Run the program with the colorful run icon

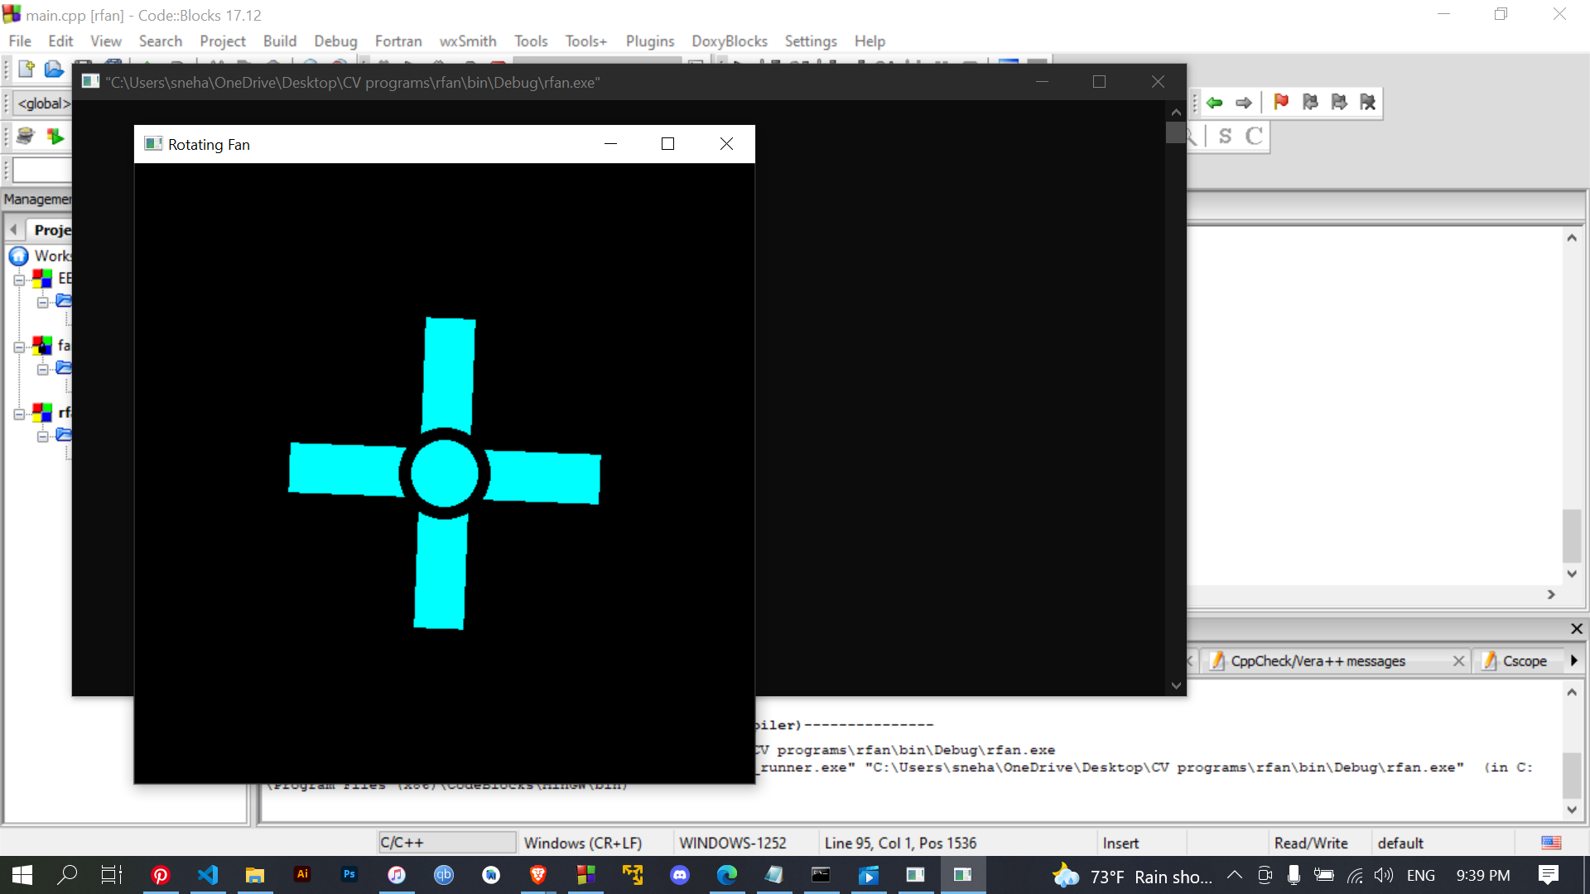(55, 136)
